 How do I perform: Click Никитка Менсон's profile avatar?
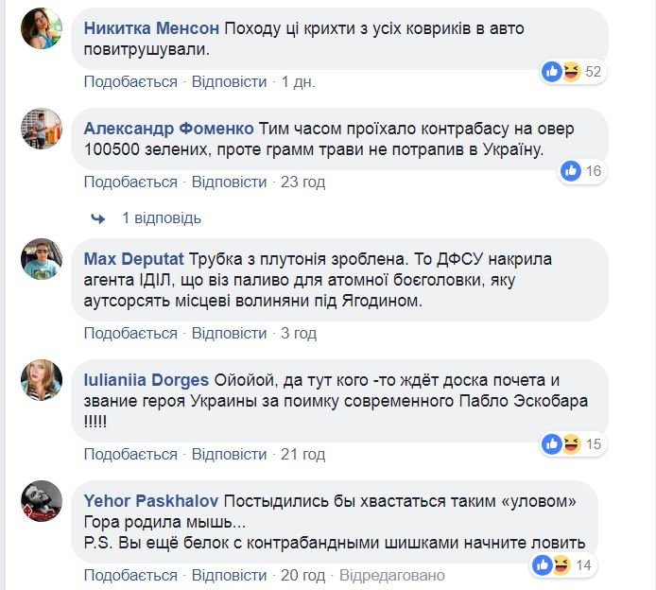click(42, 29)
